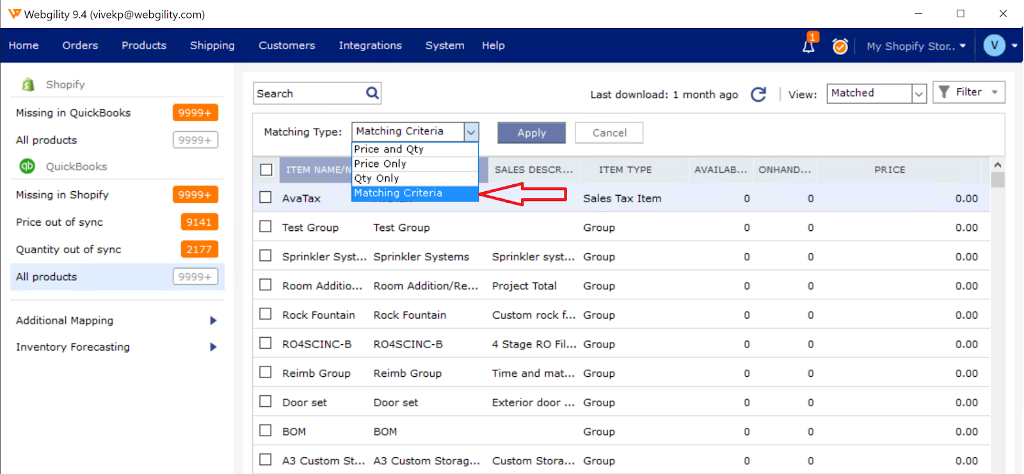This screenshot has height=474, width=1024.
Task: Click the Cancel button
Action: [609, 132]
